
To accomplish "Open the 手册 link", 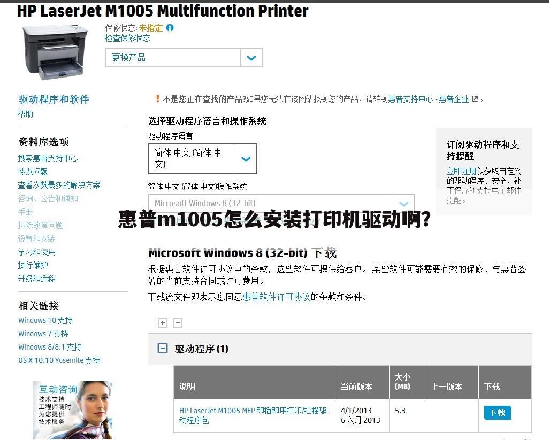I will pyautogui.click(x=25, y=212).
